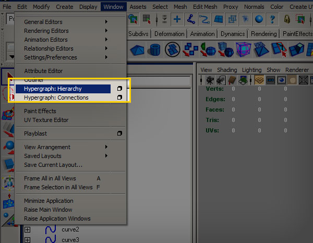Click the question mark help icon
313x243 pixels.
[x=272, y=19]
